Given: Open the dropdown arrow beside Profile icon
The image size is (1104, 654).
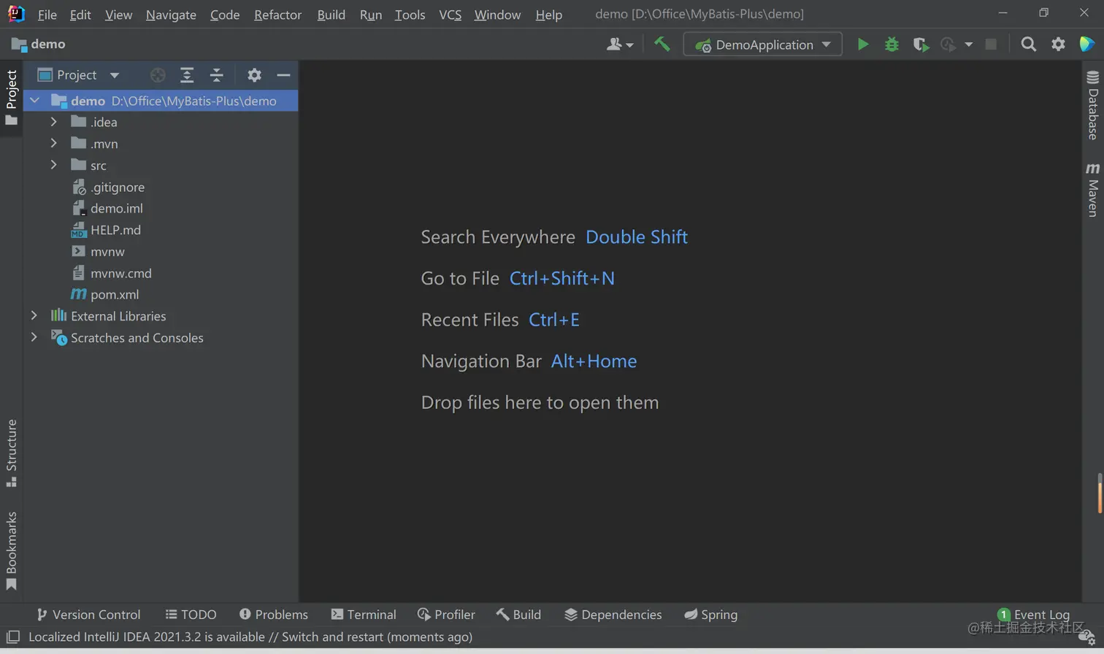Looking at the screenshot, I should tap(968, 45).
